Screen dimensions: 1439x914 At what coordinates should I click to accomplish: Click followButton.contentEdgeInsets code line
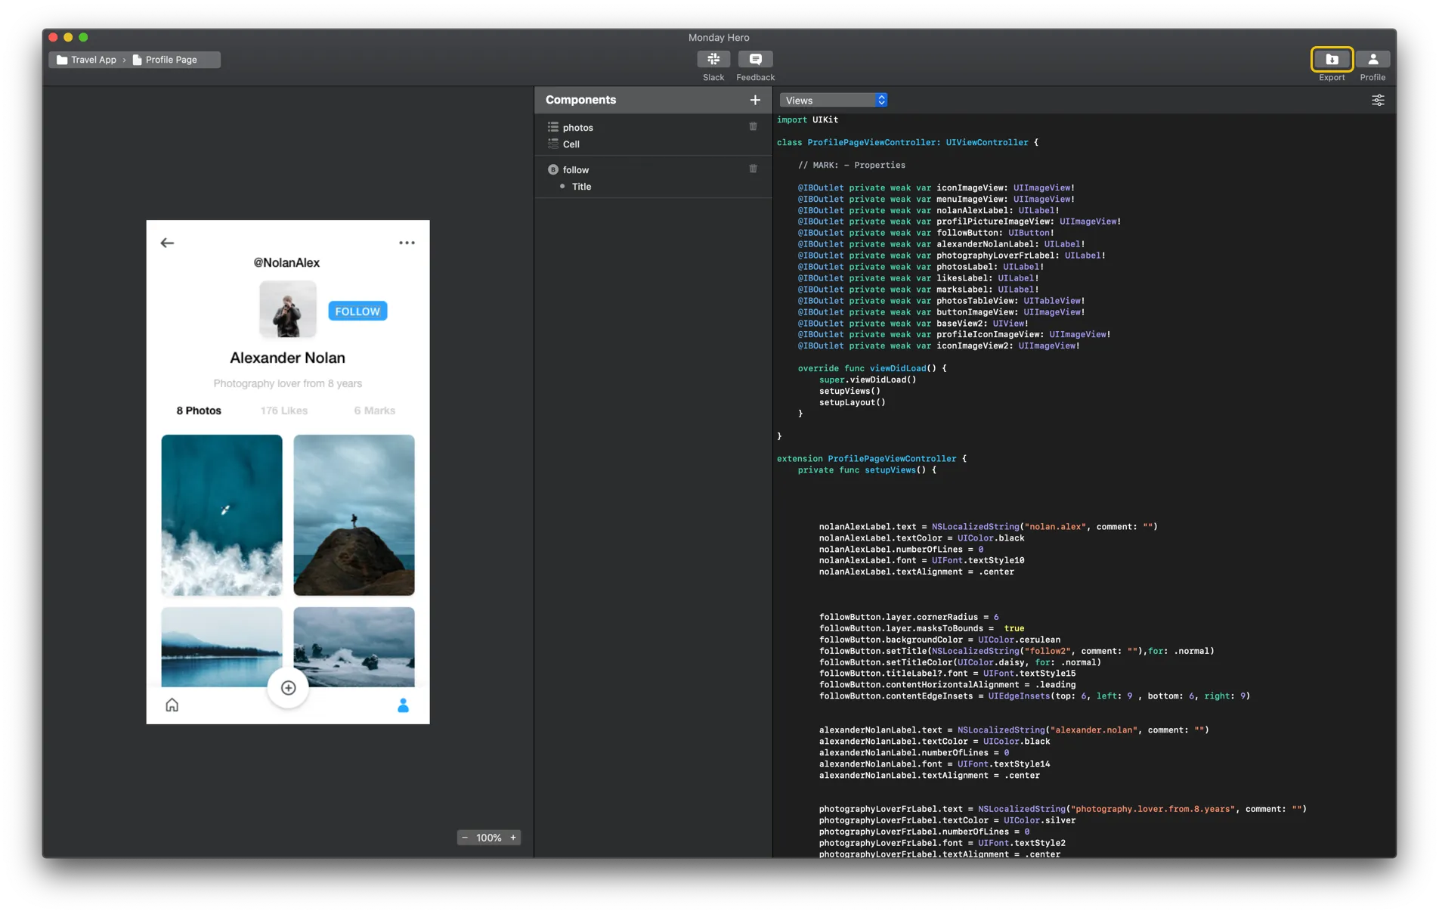pyautogui.click(x=1034, y=696)
